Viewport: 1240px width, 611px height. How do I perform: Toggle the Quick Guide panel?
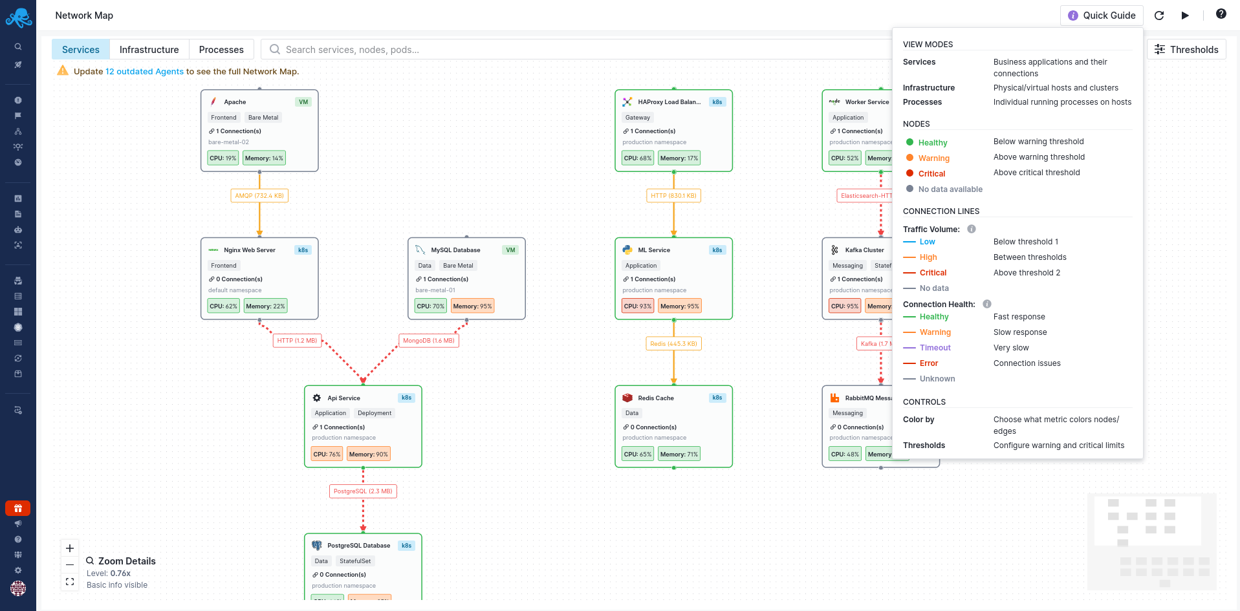1101,16
